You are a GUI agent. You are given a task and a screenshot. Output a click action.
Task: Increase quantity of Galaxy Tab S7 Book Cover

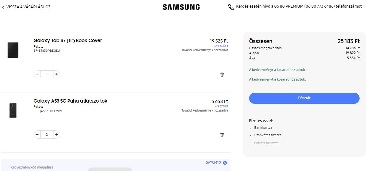[x=56, y=74]
